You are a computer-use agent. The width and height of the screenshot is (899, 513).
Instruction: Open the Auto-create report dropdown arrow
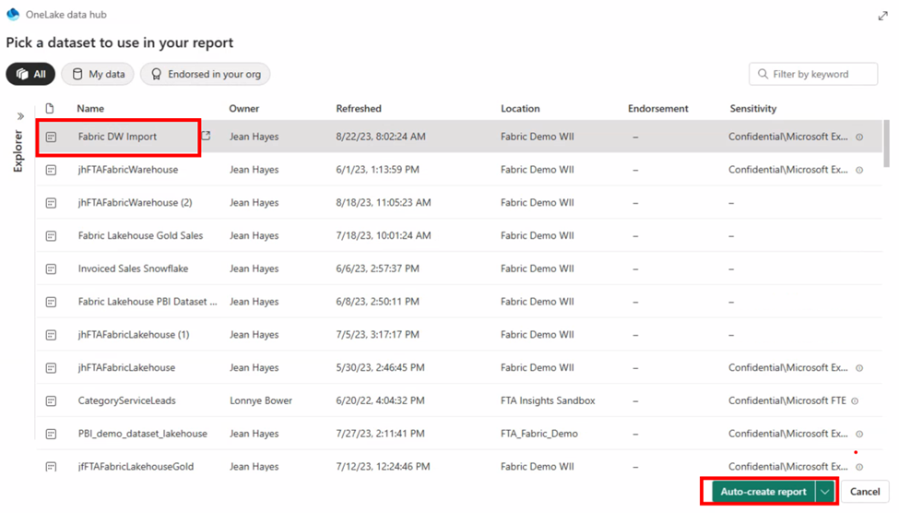tap(824, 492)
